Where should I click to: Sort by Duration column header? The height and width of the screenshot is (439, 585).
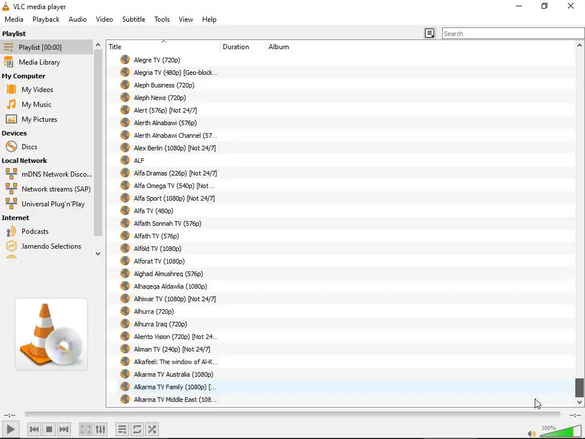pos(243,47)
